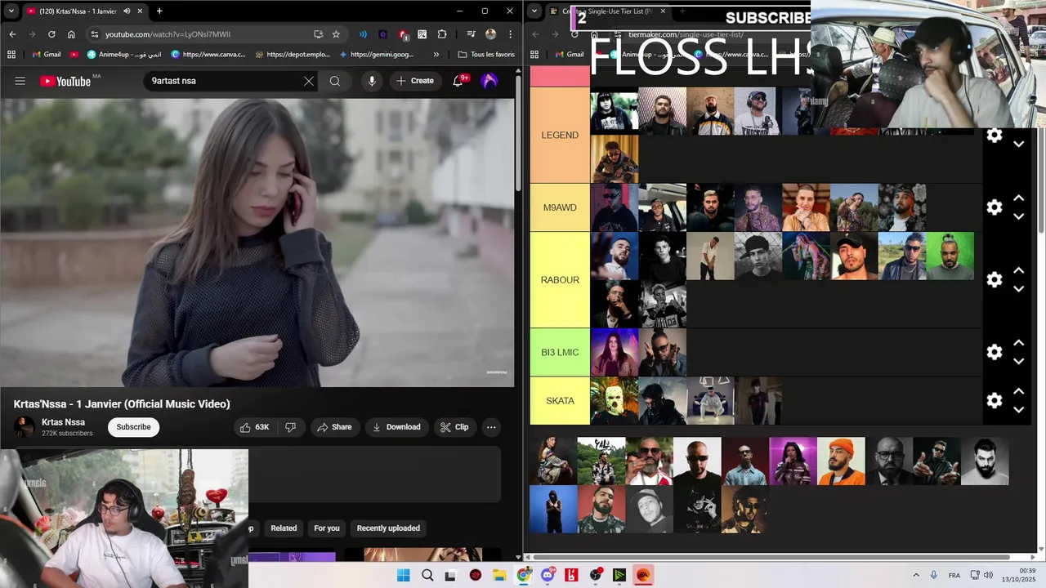Like the video showing 63K likes
This screenshot has width=1046, height=588.
254,427
